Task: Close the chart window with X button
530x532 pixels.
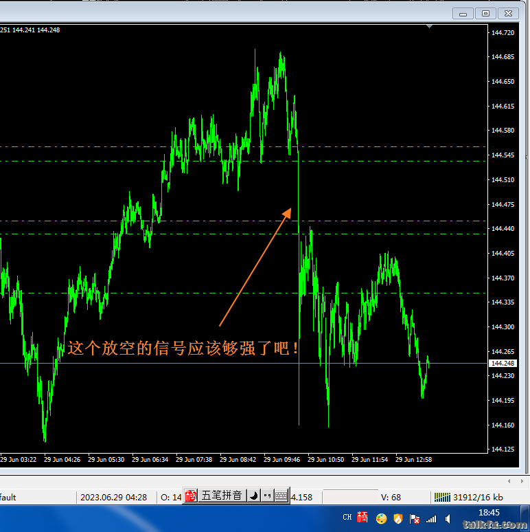Action: pyautogui.click(x=508, y=14)
